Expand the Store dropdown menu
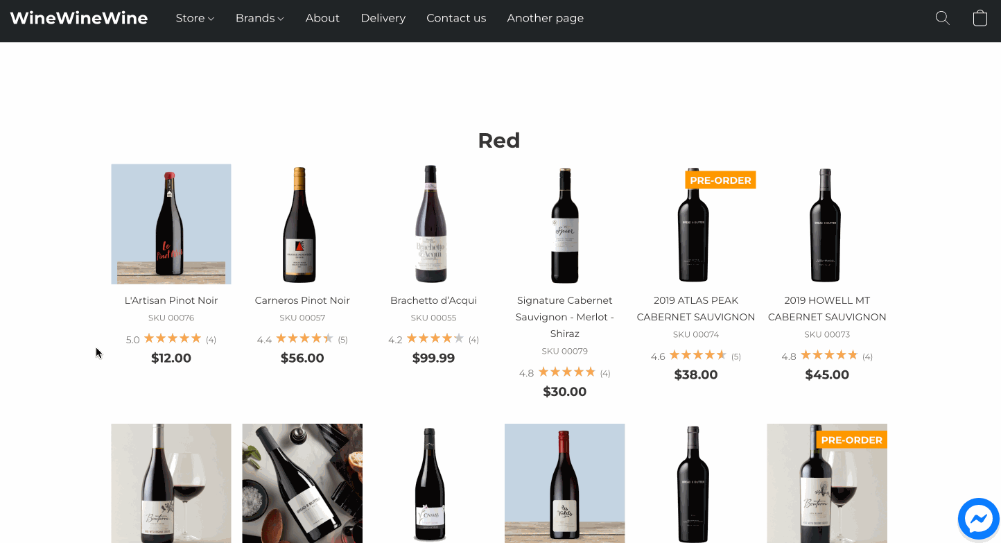1001x543 pixels. (x=195, y=18)
